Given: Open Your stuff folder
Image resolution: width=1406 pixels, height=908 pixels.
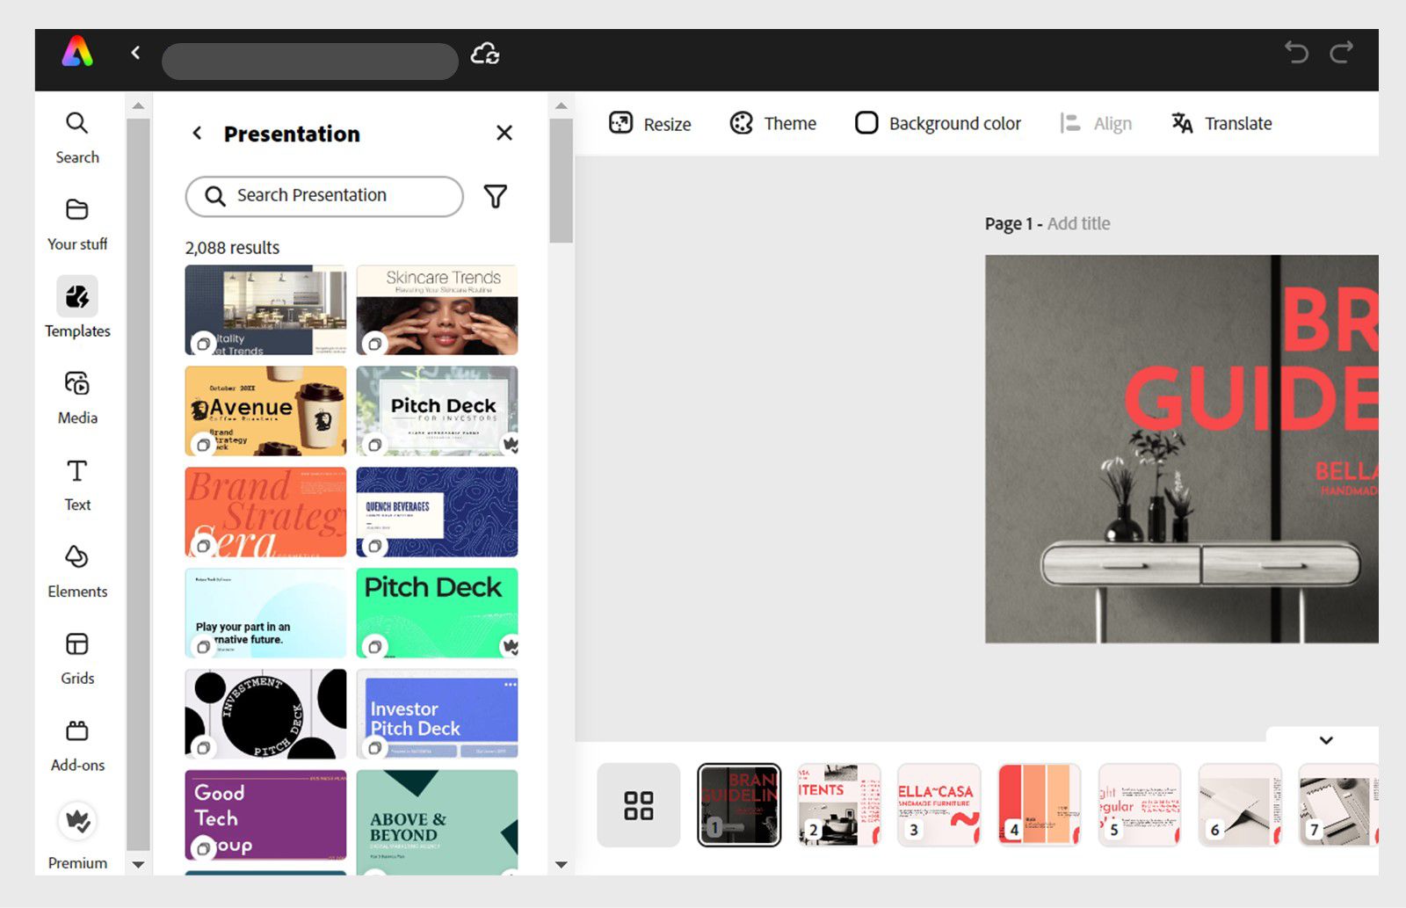Looking at the screenshot, I should tap(77, 224).
